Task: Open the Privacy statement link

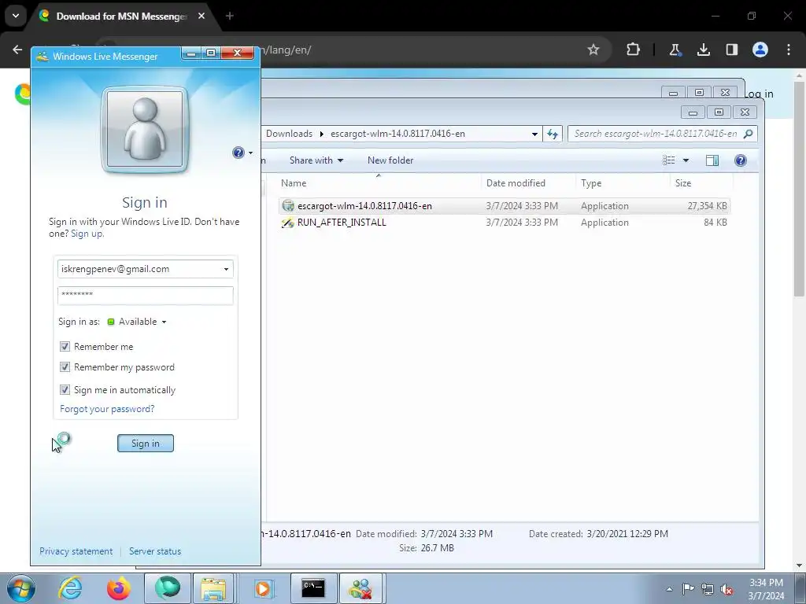Action: coord(76,551)
